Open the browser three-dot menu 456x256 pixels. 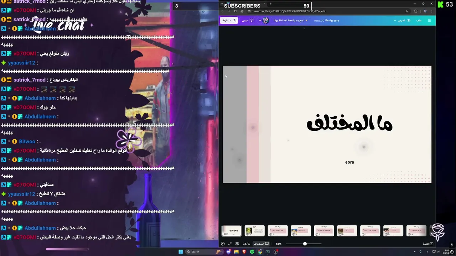click(432, 11)
